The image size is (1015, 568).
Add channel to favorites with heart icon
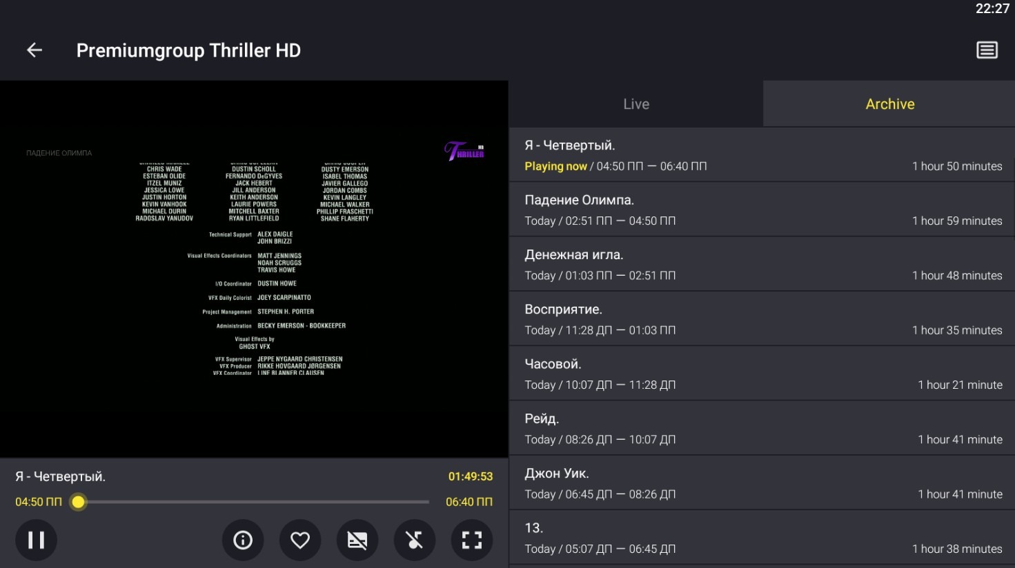click(300, 540)
